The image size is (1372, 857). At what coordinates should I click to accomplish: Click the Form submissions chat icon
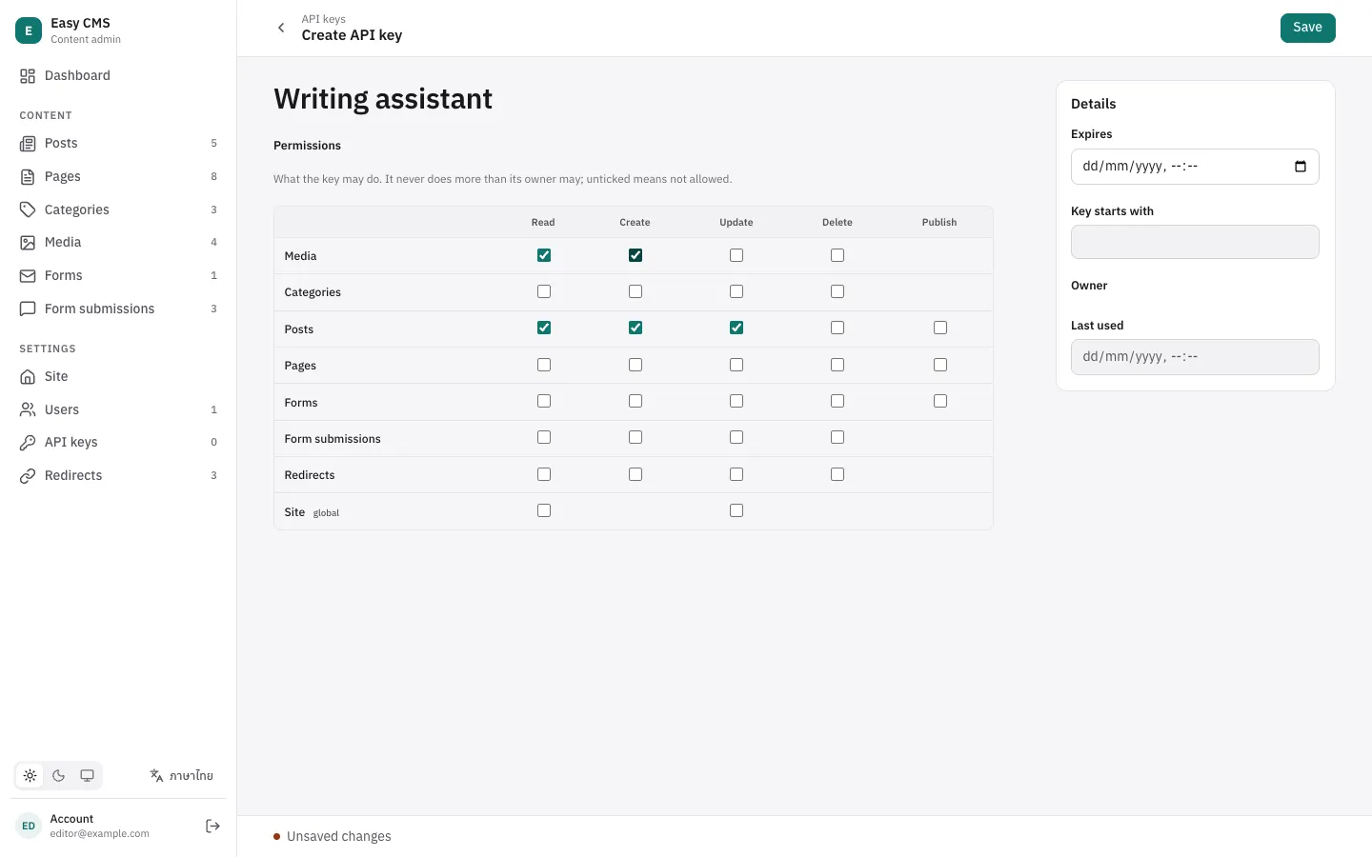(28, 309)
